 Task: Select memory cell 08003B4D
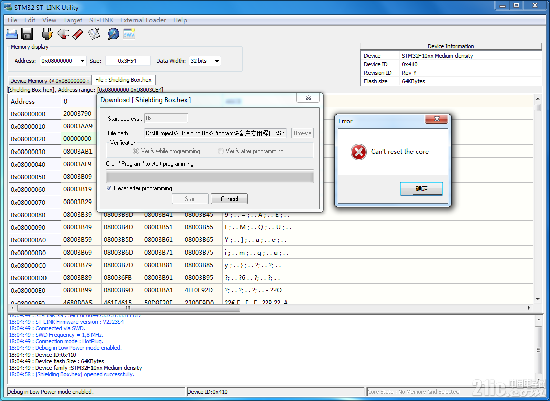pyautogui.click(x=121, y=227)
